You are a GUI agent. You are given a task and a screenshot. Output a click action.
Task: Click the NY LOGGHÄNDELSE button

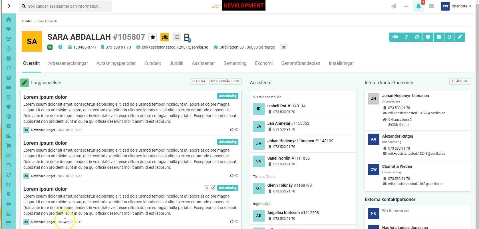226,81
